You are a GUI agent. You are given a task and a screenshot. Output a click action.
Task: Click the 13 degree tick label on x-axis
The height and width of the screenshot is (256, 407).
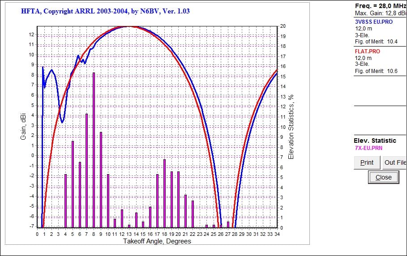pyautogui.click(x=129, y=234)
